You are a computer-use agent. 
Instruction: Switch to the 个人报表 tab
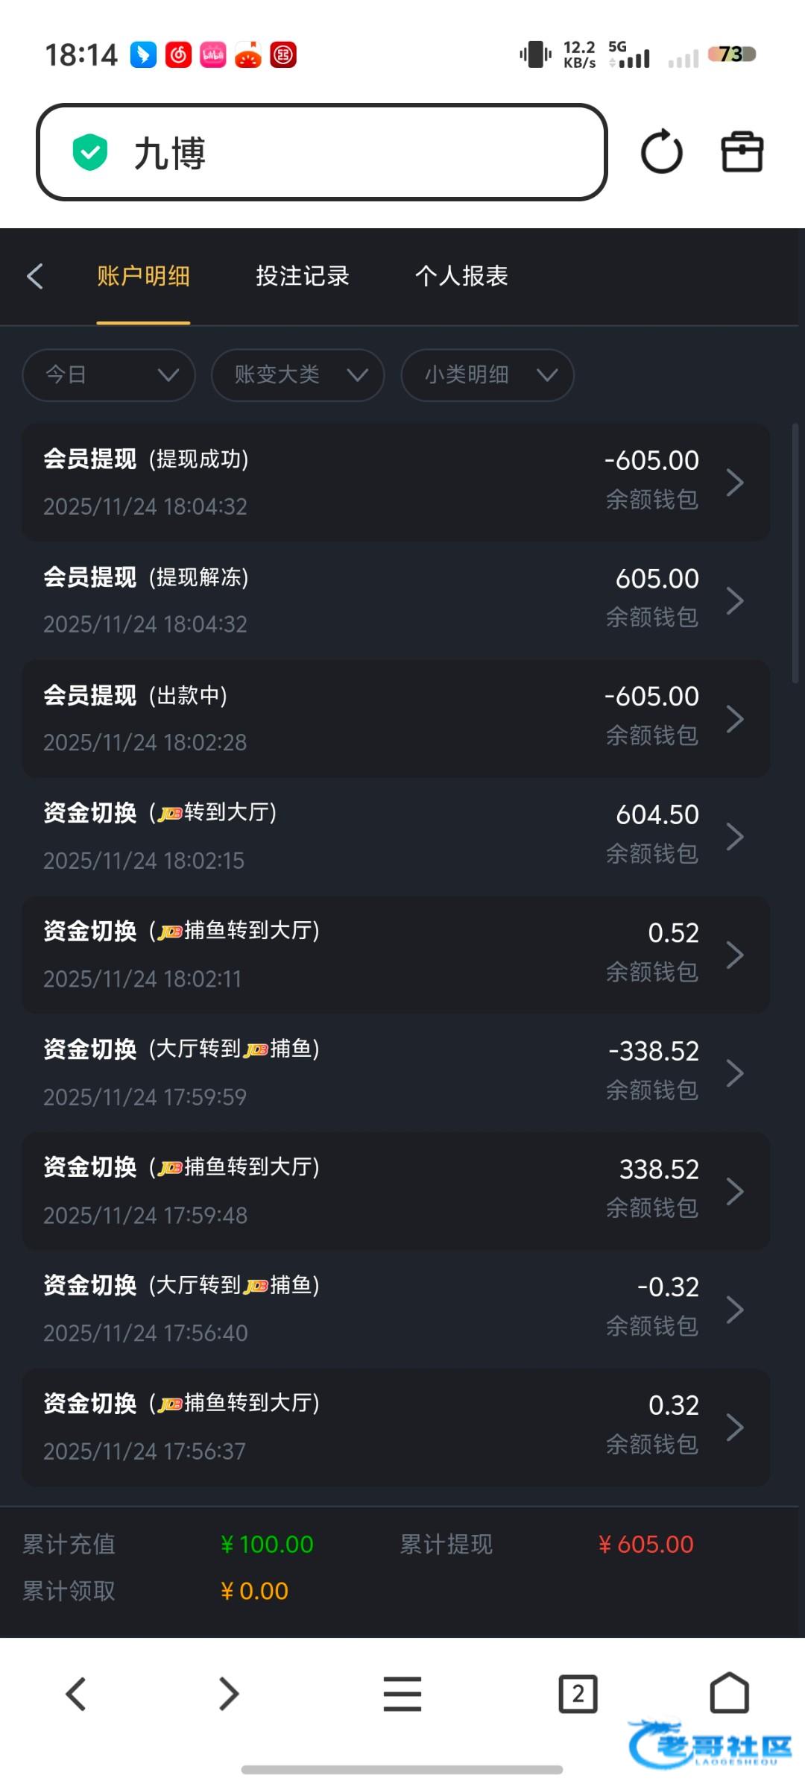461,276
